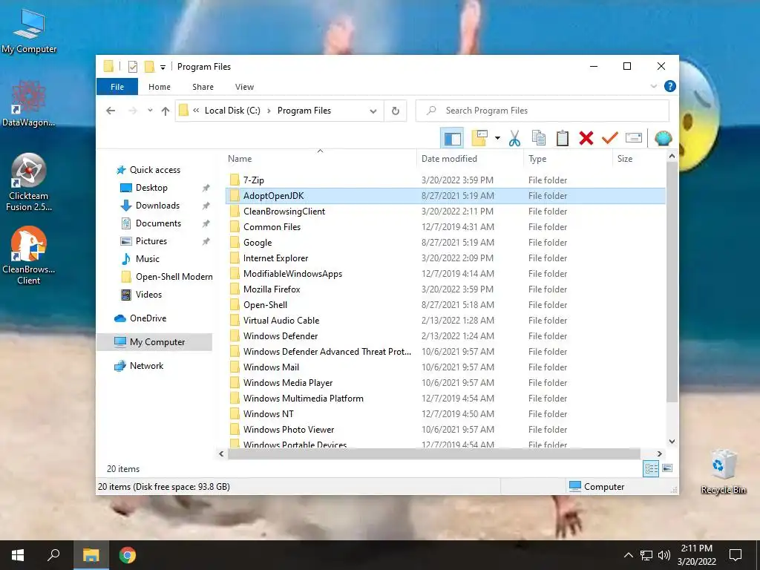
Task: Open the Recycle Bin desktop icon
Action: click(x=723, y=472)
